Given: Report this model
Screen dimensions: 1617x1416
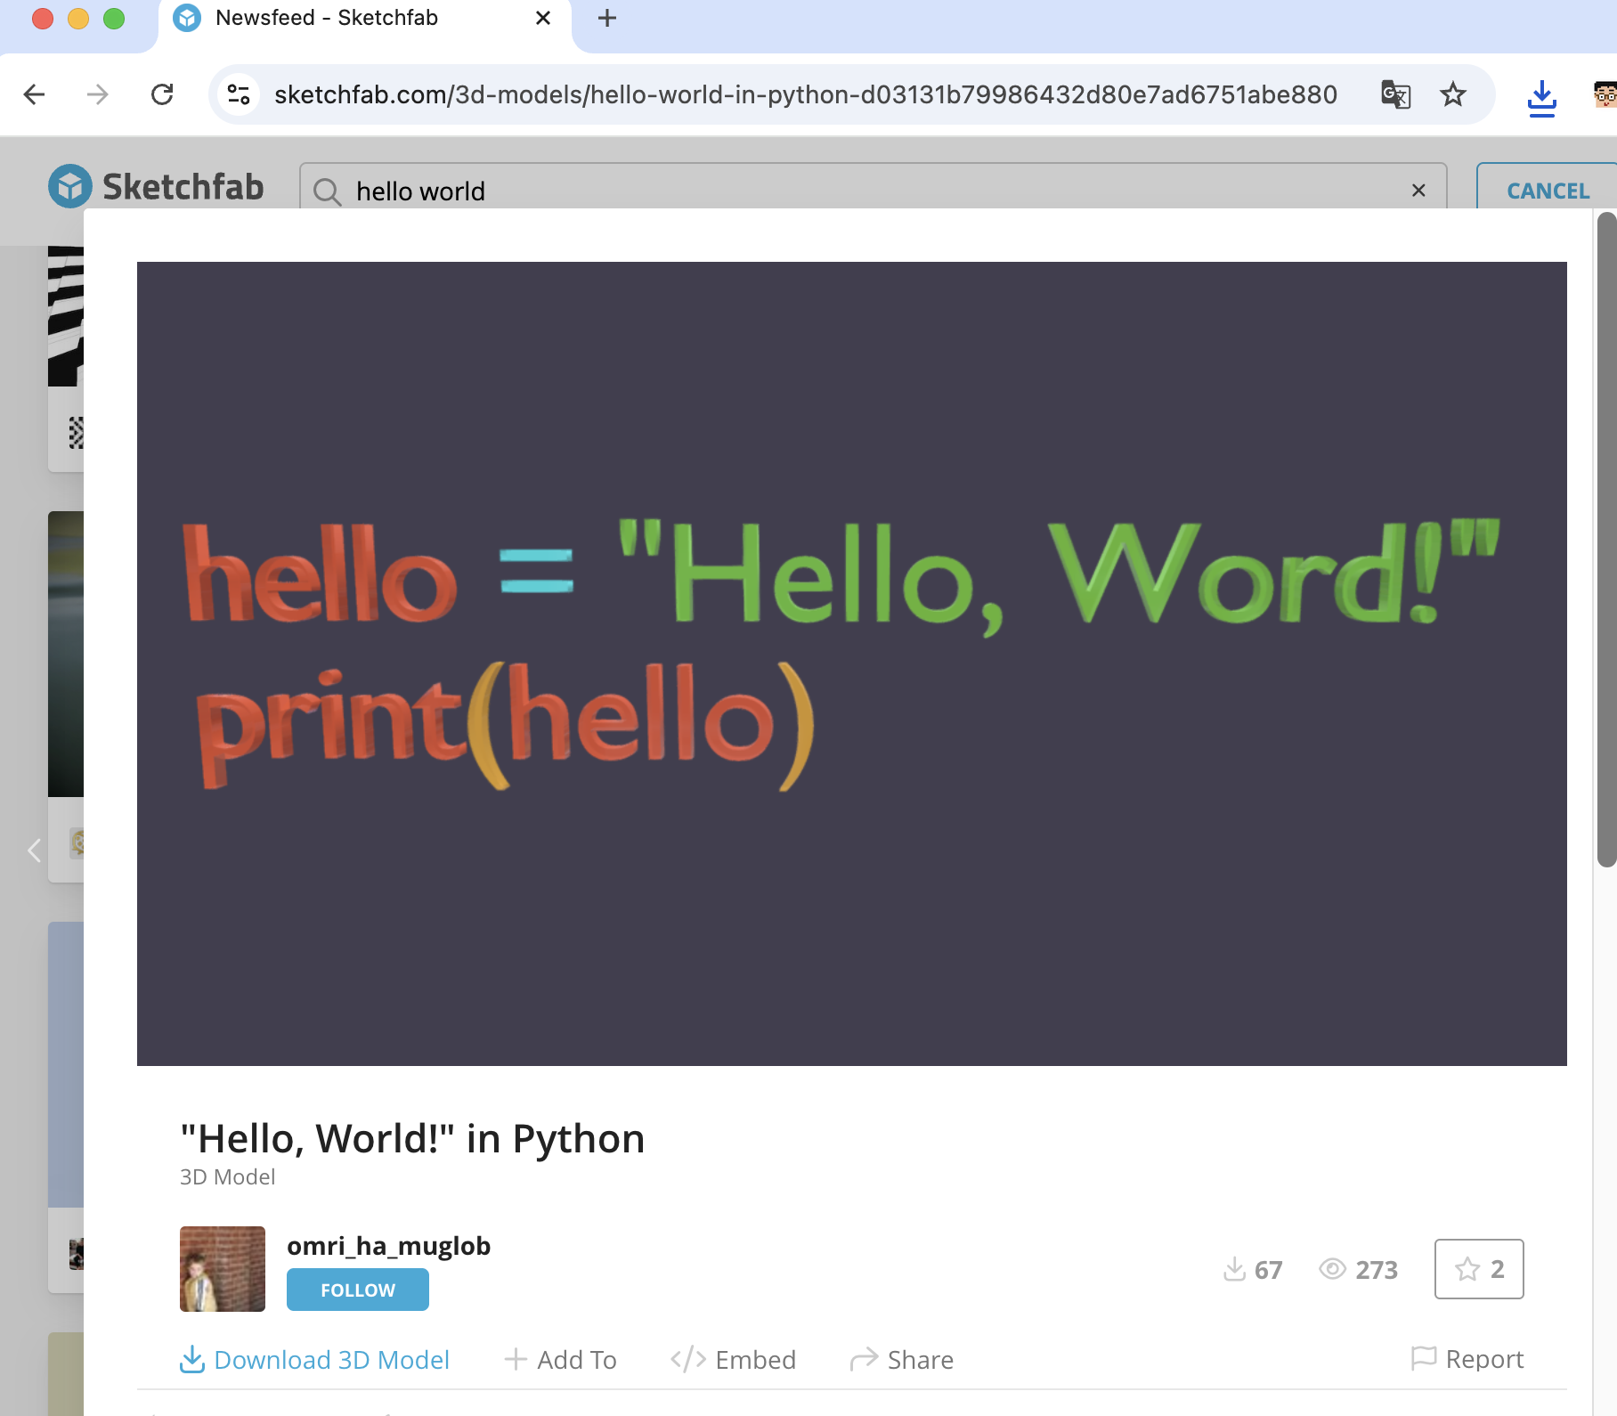Looking at the screenshot, I should [x=1467, y=1359].
